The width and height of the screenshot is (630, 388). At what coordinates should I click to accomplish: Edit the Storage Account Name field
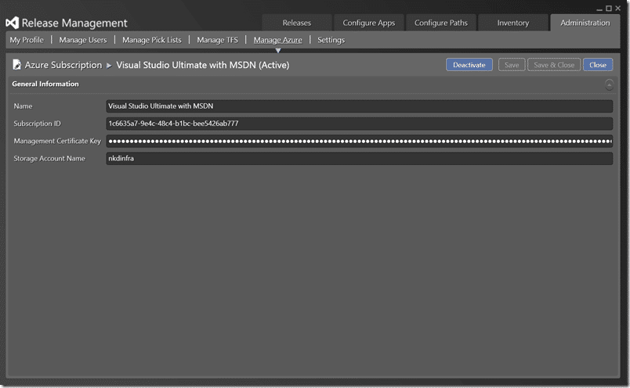pos(359,158)
